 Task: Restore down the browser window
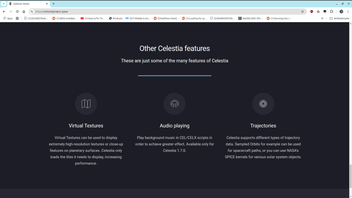342,4
